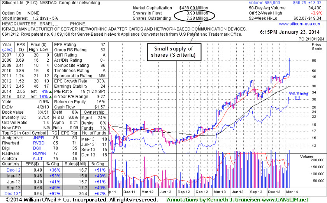
Task: Click the 2014 estimate green up arrow
Action: [x=50, y=92]
